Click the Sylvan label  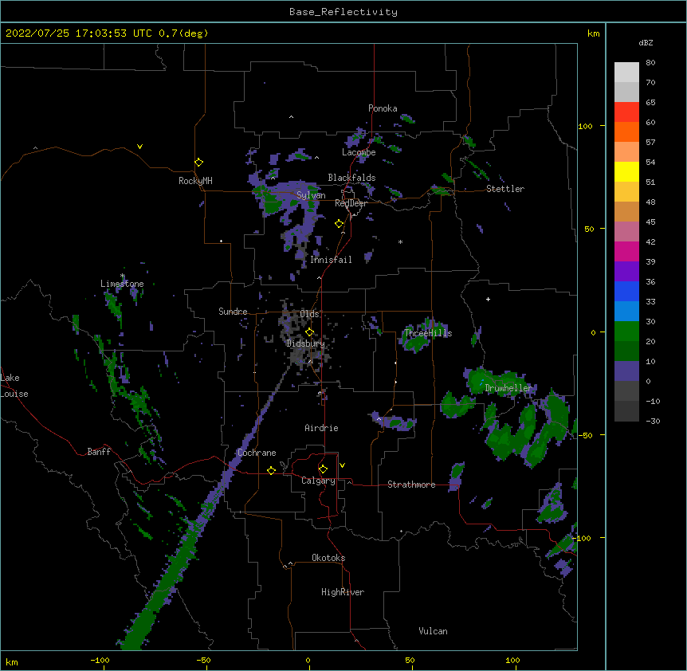[311, 195]
